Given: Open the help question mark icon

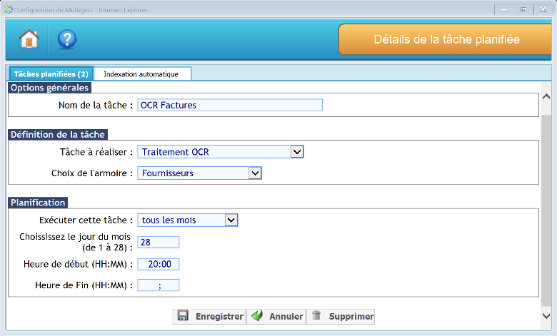Looking at the screenshot, I should point(67,39).
